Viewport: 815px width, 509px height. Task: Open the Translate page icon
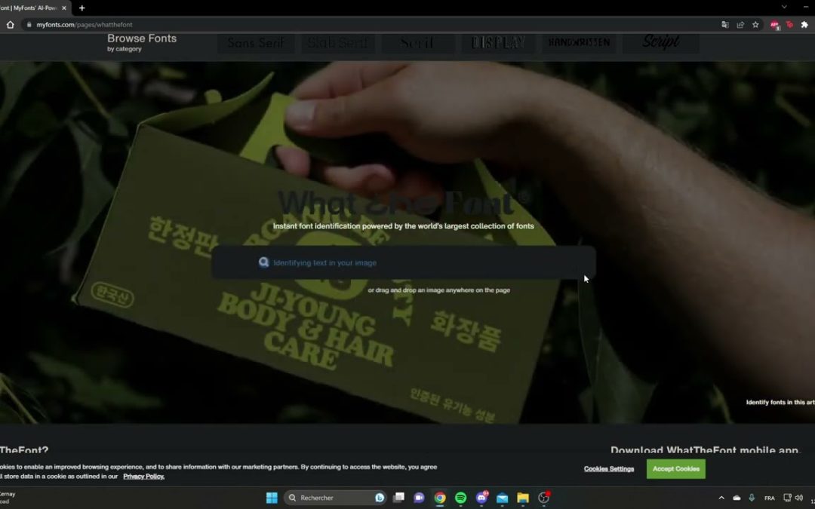click(725, 24)
